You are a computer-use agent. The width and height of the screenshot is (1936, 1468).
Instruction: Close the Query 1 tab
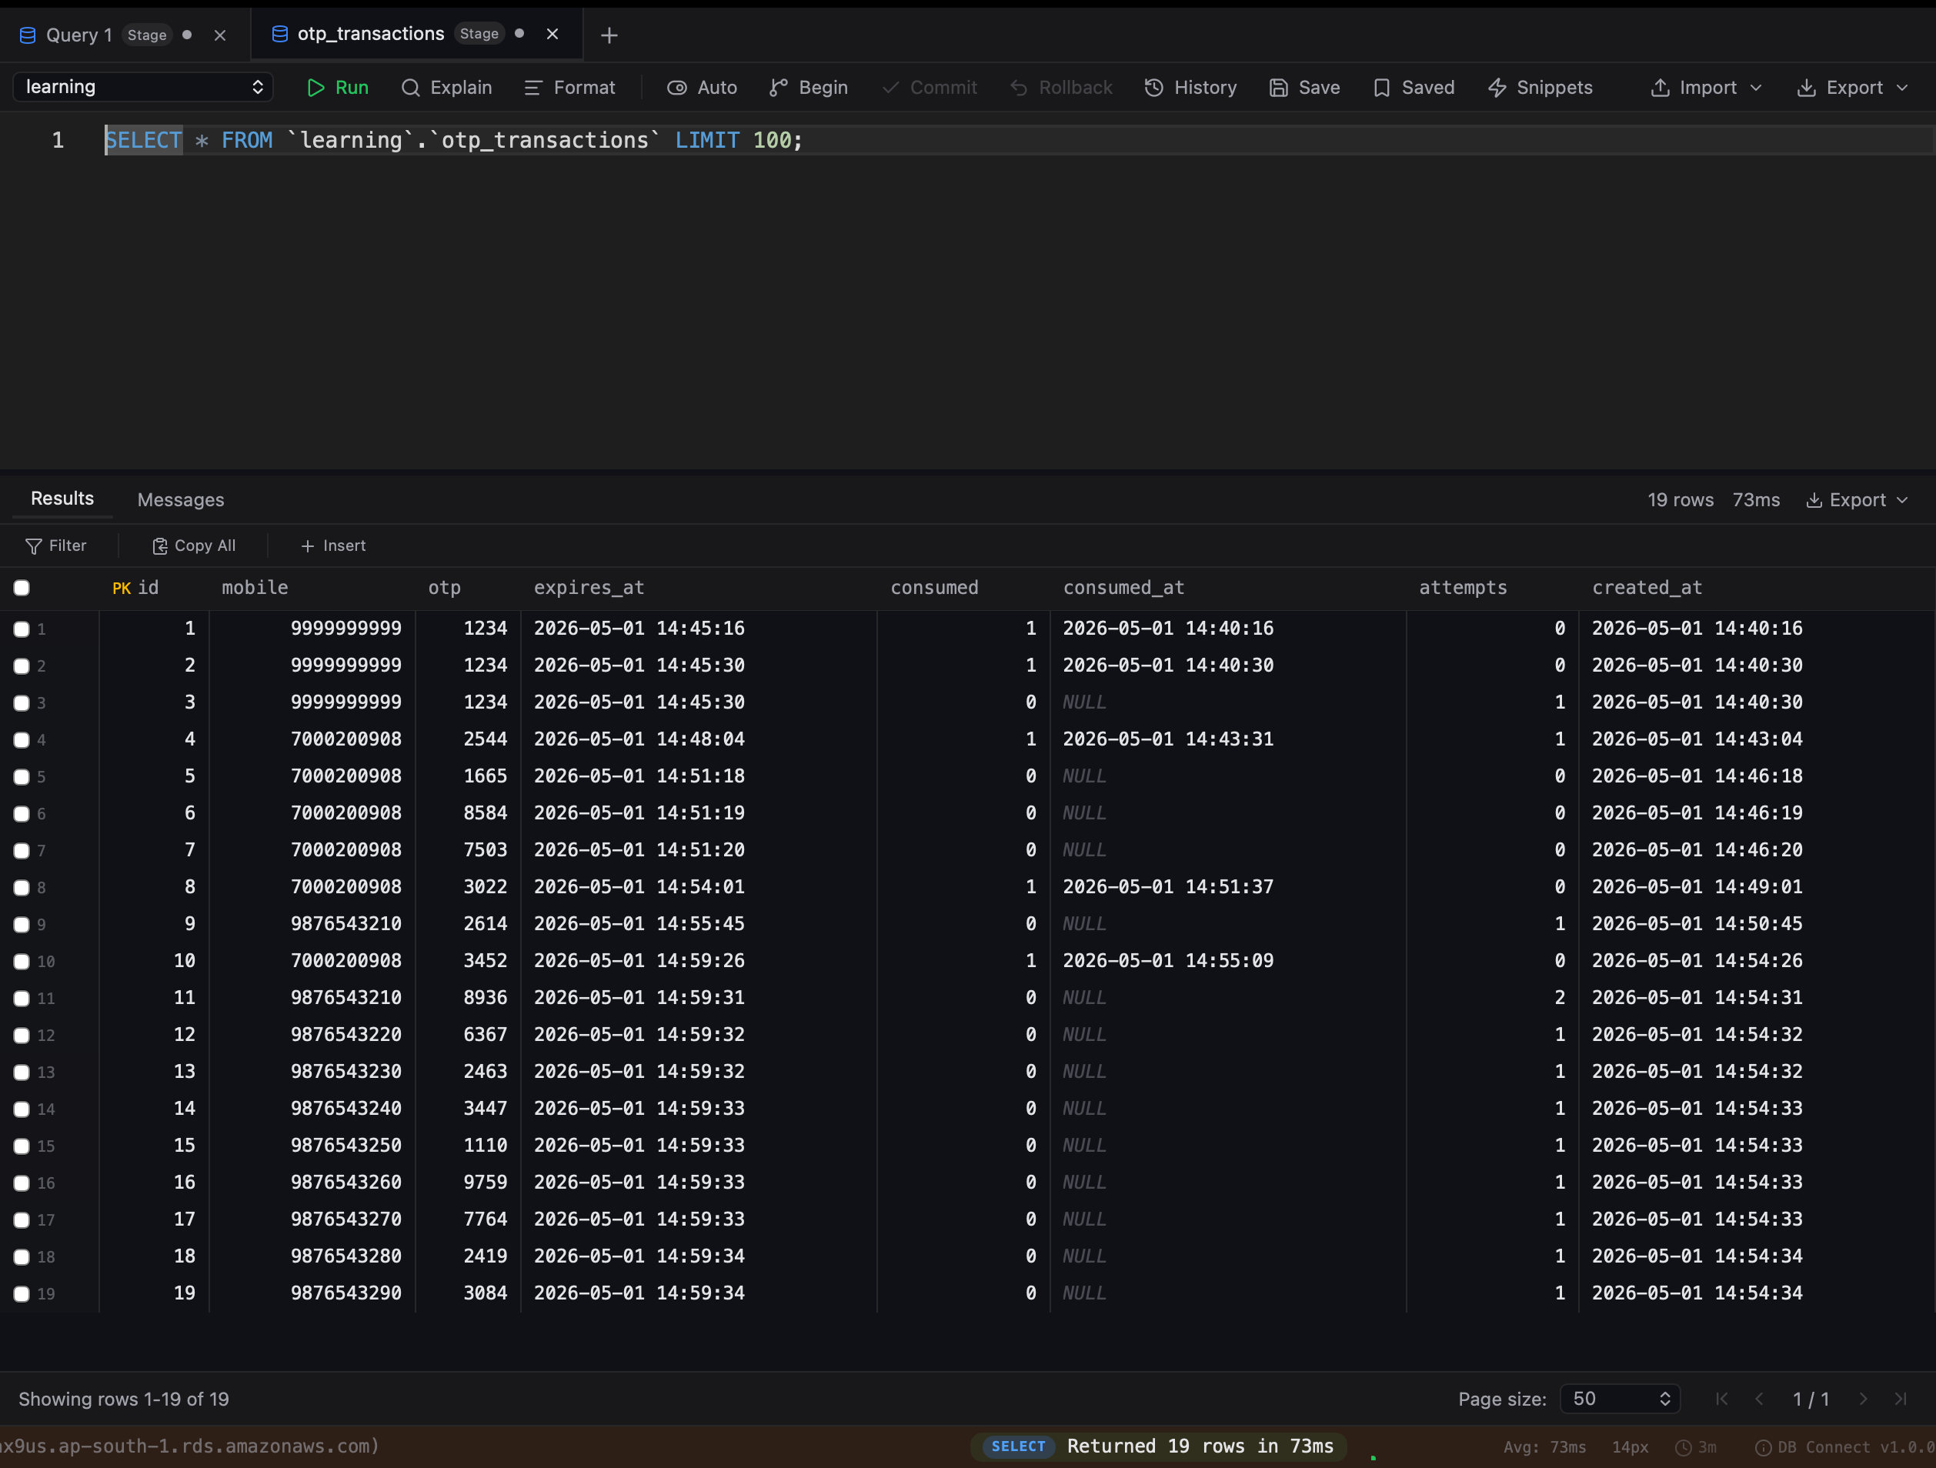[219, 35]
